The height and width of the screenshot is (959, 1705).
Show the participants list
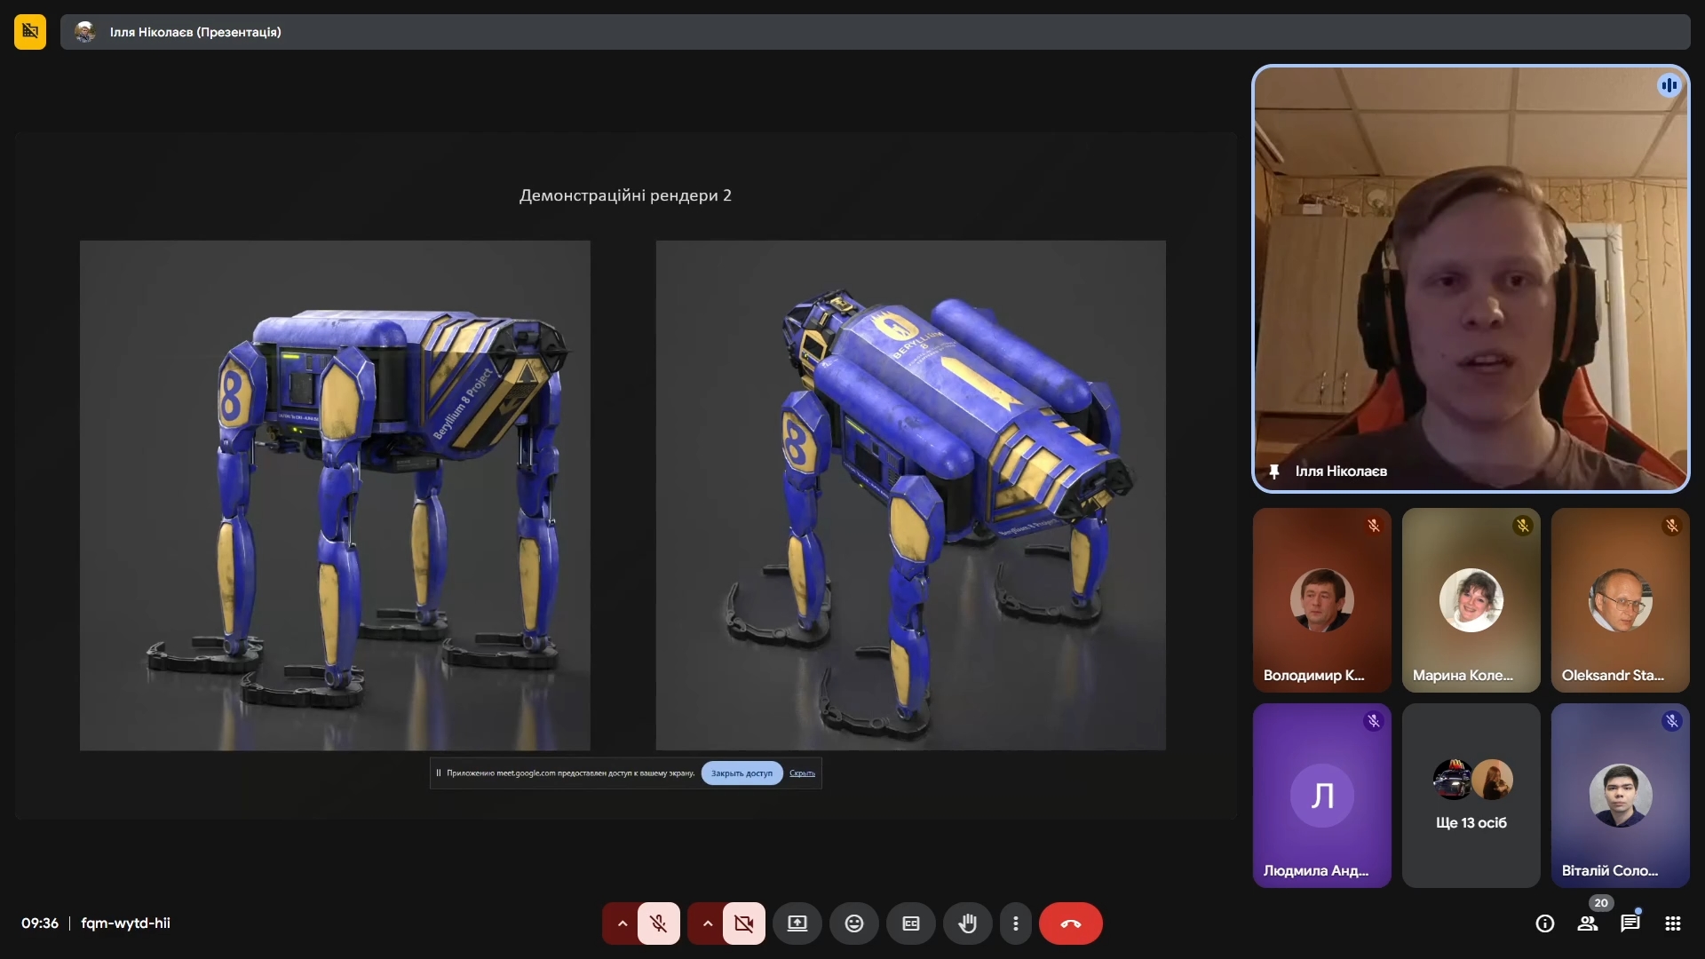click(x=1587, y=923)
